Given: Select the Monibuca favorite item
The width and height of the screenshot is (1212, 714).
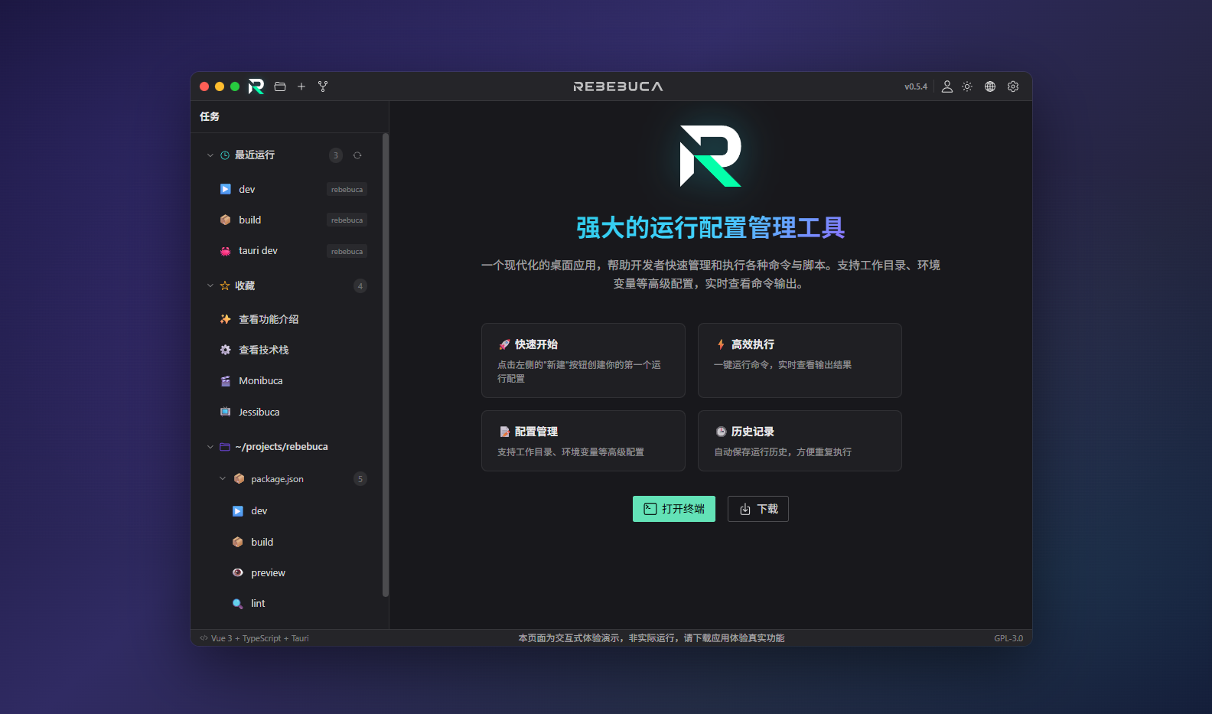Looking at the screenshot, I should click(260, 381).
